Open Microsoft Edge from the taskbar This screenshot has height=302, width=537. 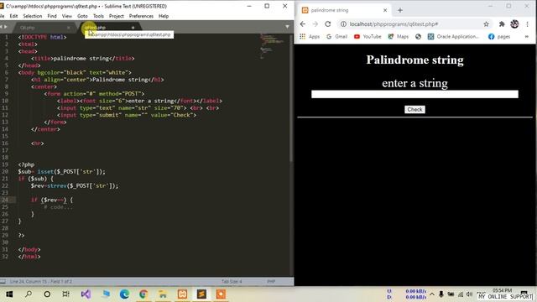[125, 294]
